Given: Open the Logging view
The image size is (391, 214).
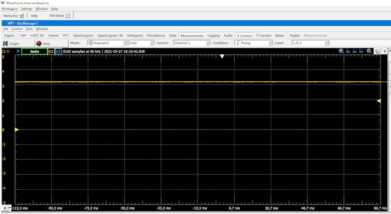Looking at the screenshot, I should [x=213, y=36].
